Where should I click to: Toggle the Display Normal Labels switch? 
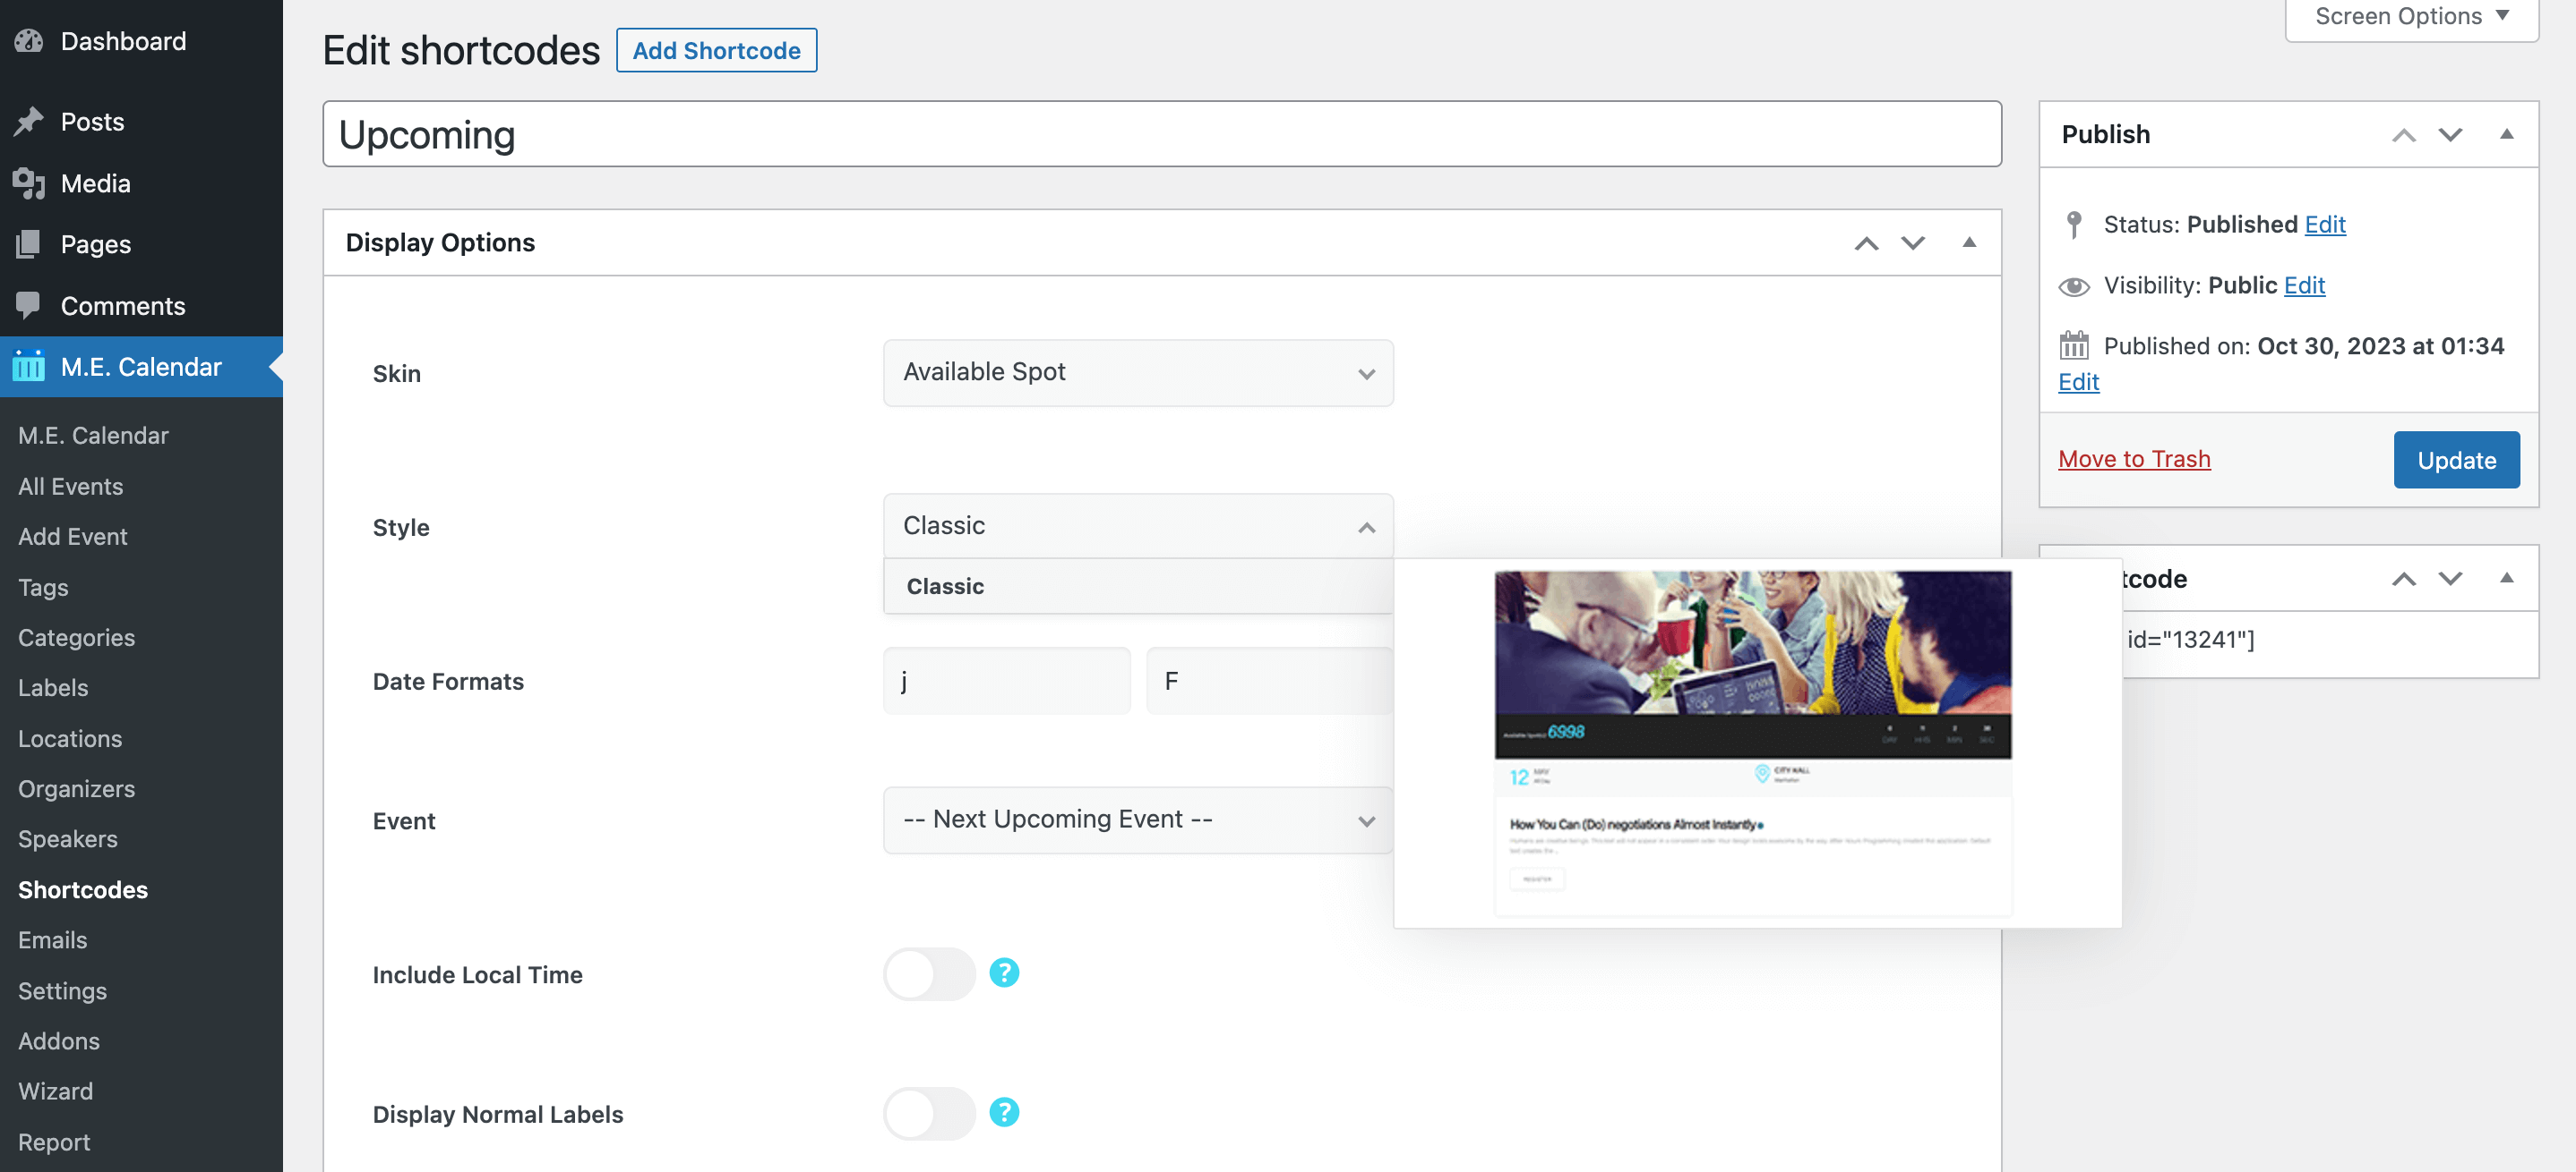coord(929,1114)
